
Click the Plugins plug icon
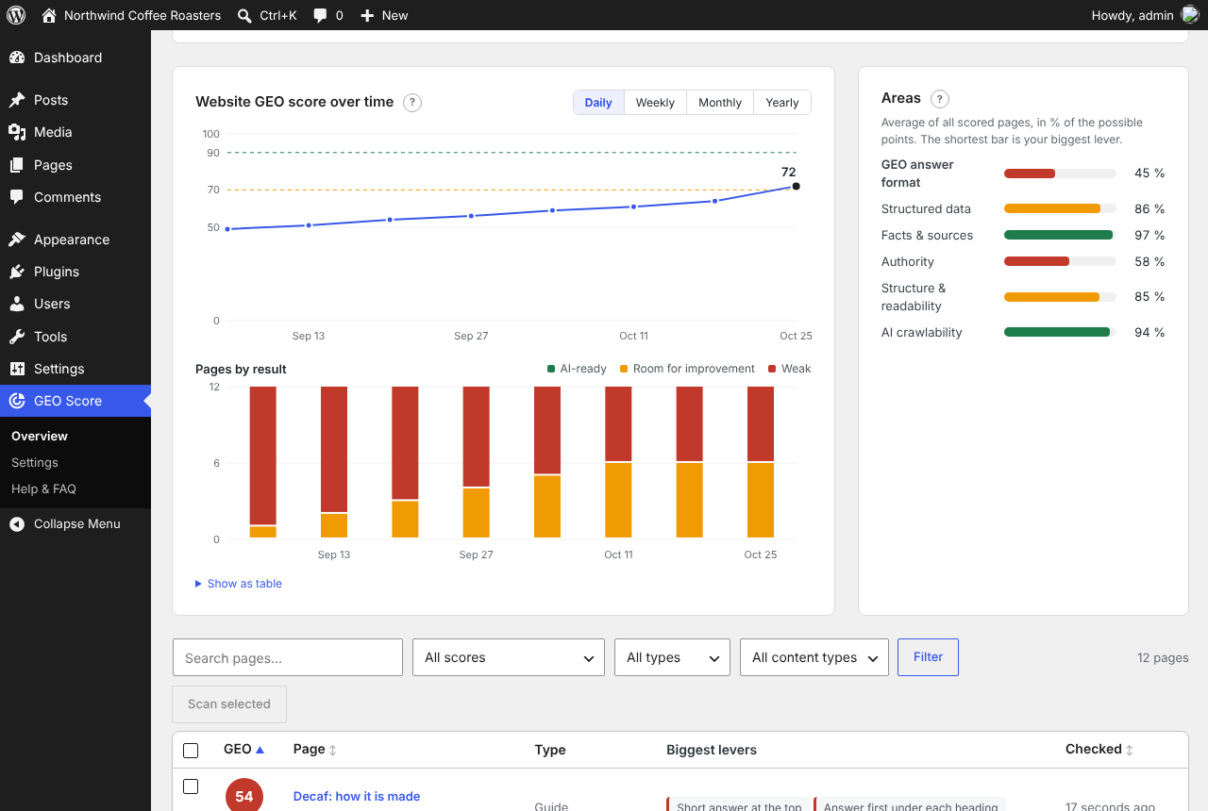[x=17, y=272]
